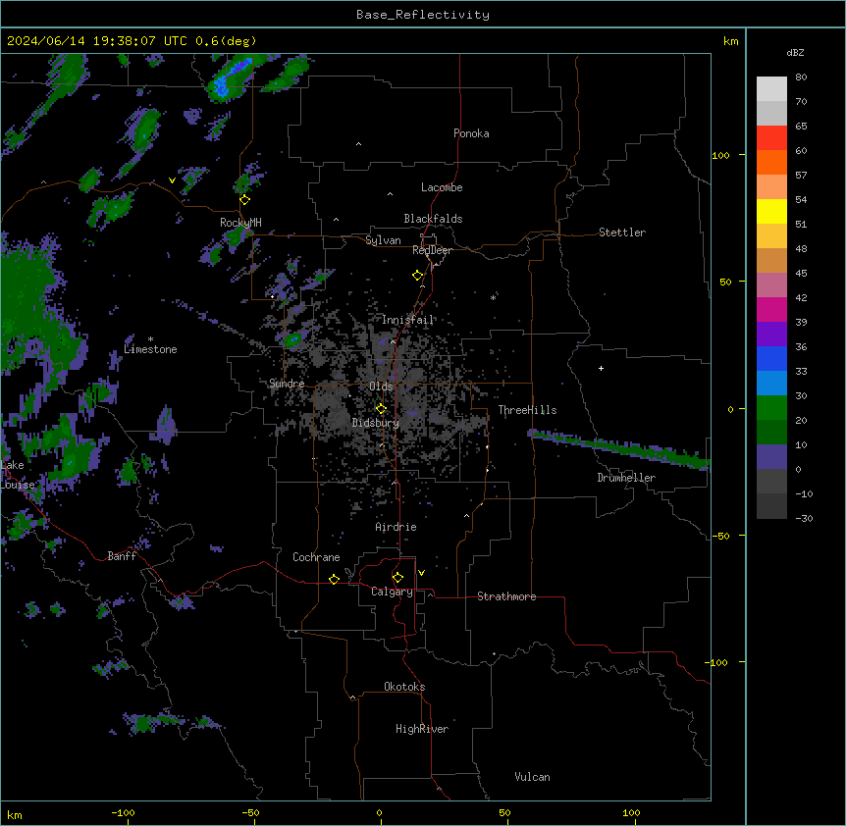The image size is (846, 826).
Task: Click the asterisk marker above Limestone
Action: (150, 339)
